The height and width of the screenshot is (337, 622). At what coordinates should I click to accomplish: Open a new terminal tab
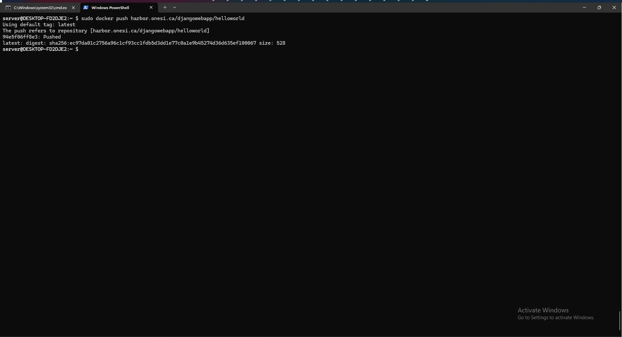(165, 7)
